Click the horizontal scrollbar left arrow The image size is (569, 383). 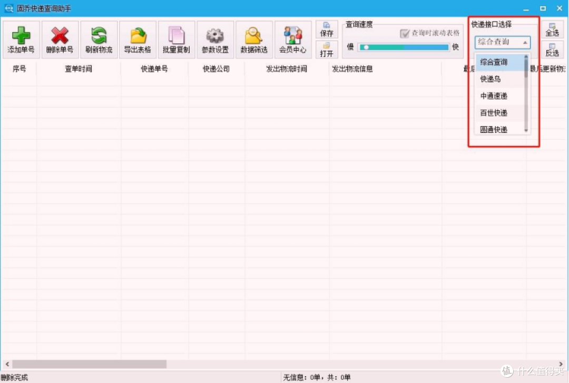pyautogui.click(x=7, y=363)
